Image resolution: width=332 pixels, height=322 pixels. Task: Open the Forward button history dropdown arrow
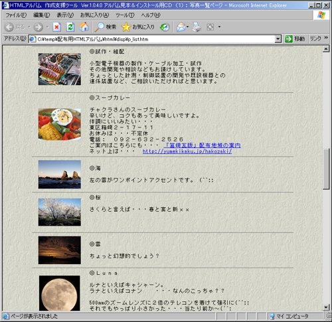(x=47, y=27)
